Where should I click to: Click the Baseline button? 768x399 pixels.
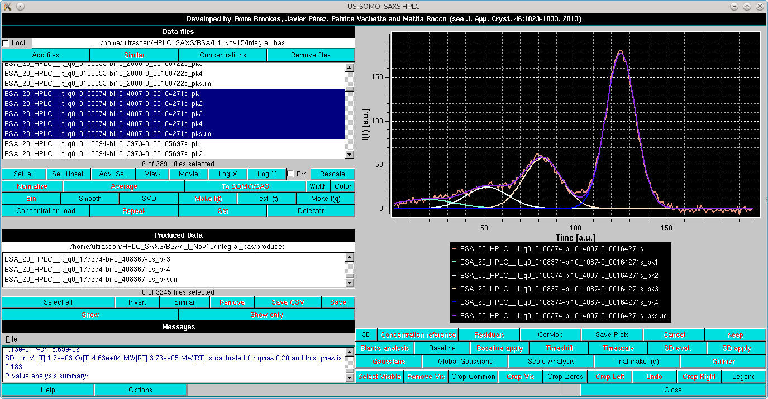(x=442, y=348)
